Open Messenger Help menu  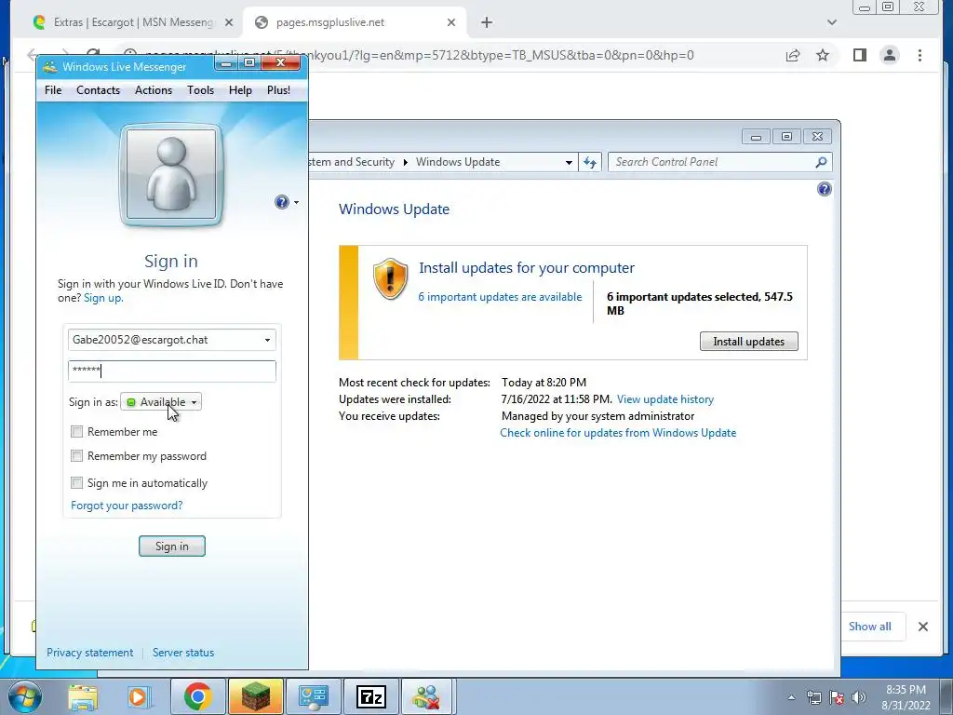coord(240,90)
